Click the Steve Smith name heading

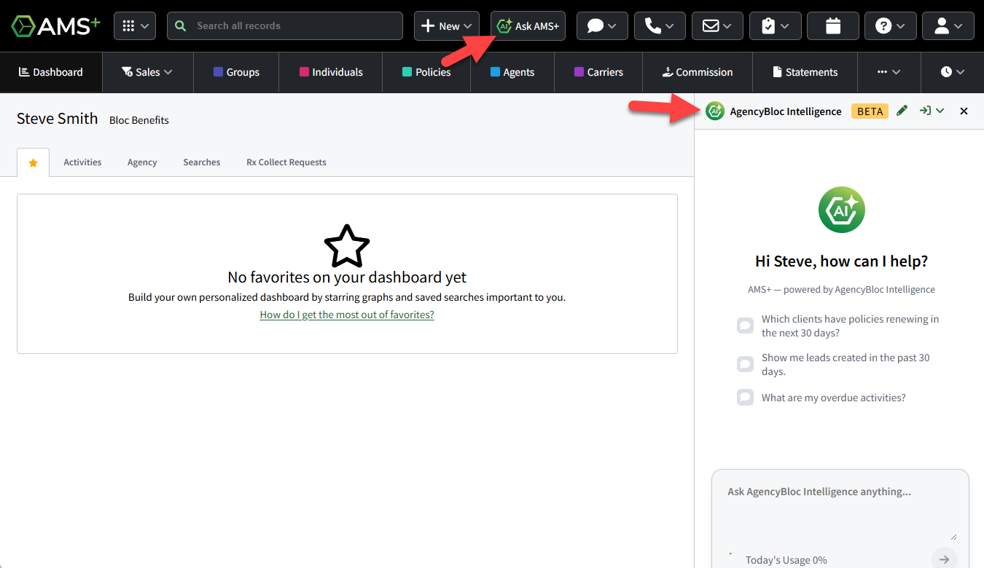click(x=58, y=119)
